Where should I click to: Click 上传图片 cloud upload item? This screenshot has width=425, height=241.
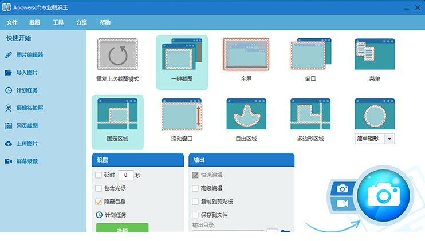click(x=21, y=144)
